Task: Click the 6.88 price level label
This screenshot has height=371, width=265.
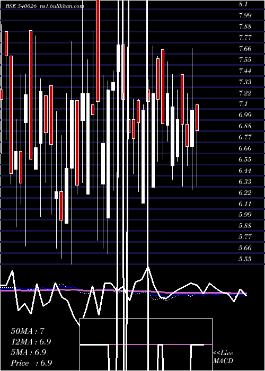Action: (x=245, y=126)
